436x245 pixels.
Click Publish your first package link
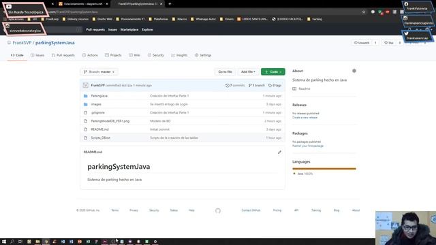[308, 146]
